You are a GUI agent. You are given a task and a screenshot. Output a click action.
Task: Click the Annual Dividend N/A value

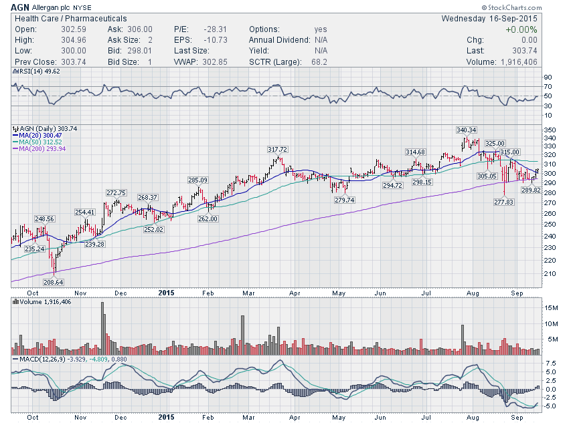(321, 40)
